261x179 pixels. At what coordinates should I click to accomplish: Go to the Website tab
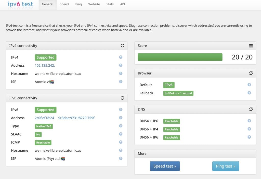[94, 4]
